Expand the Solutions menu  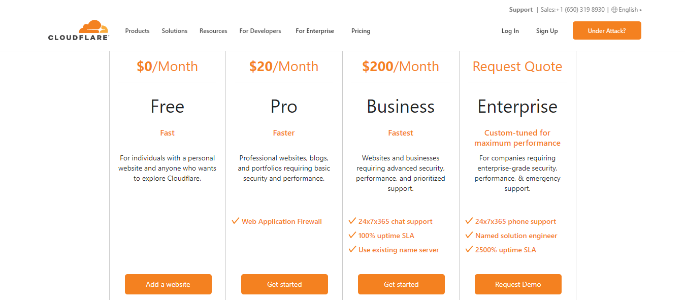[175, 31]
